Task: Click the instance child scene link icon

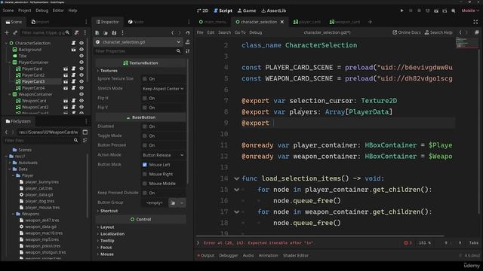Action: tap(15, 32)
